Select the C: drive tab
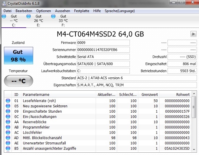This screenshot has width=199, height=155. pos(14,21)
